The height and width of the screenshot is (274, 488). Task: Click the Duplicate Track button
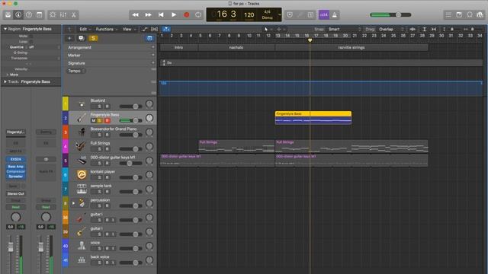(82, 38)
